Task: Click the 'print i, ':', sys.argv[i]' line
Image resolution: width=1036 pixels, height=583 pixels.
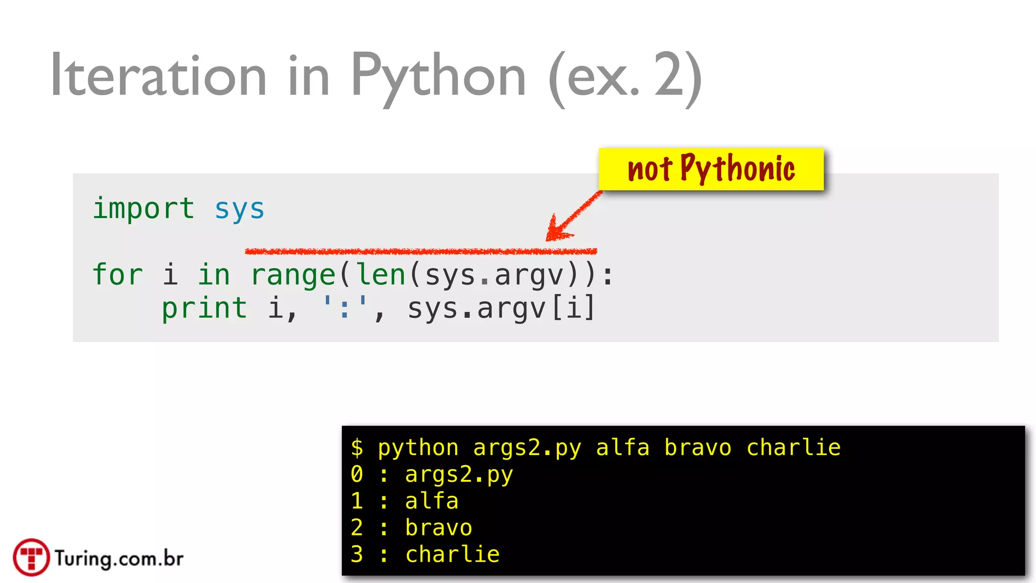Action: pos(378,308)
